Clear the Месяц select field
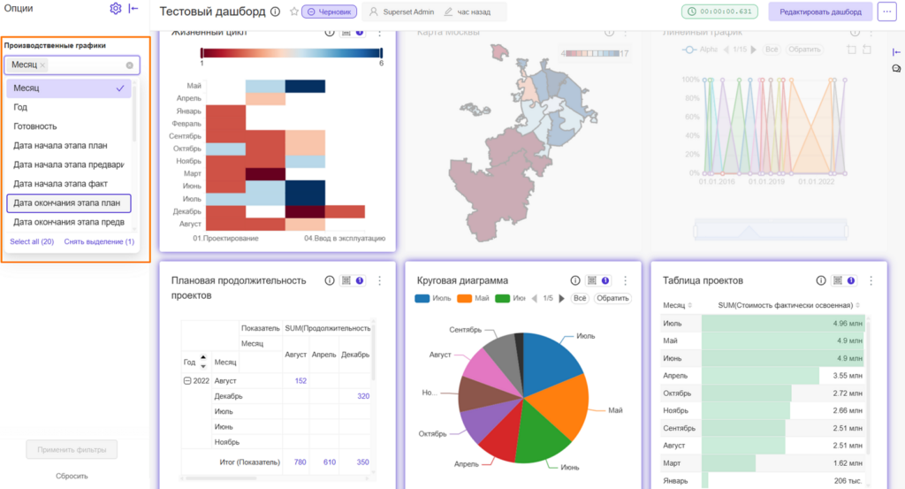The width and height of the screenshot is (905, 489). [x=129, y=65]
